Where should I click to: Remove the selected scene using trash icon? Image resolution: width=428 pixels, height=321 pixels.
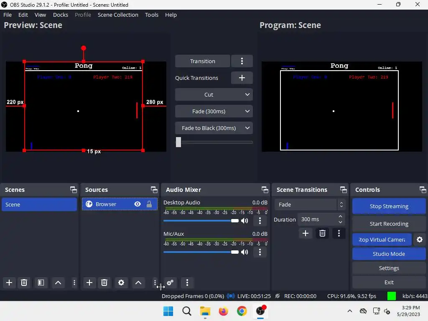[24, 283]
